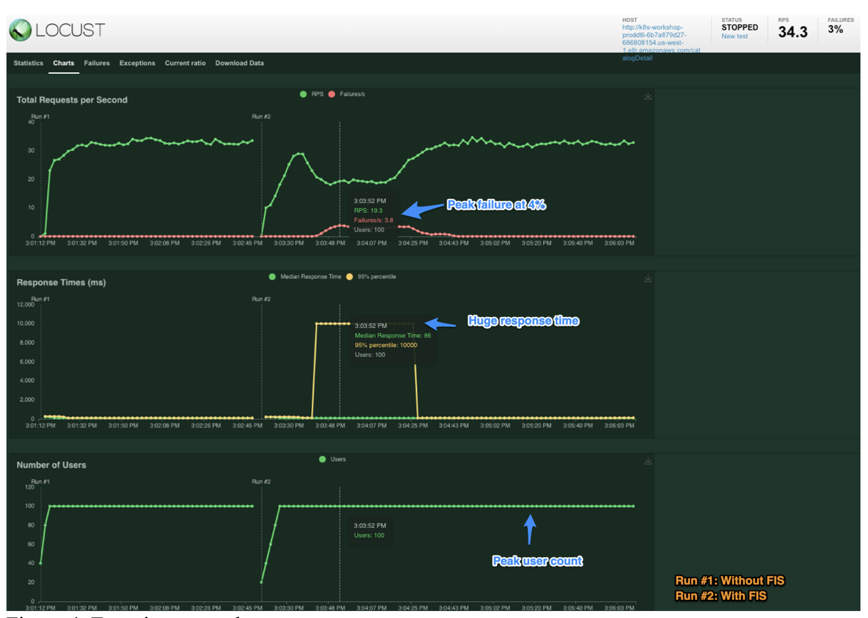Click the 'Median Response Time: 86' tooltip value
This screenshot has height=618, width=868.
click(x=393, y=335)
